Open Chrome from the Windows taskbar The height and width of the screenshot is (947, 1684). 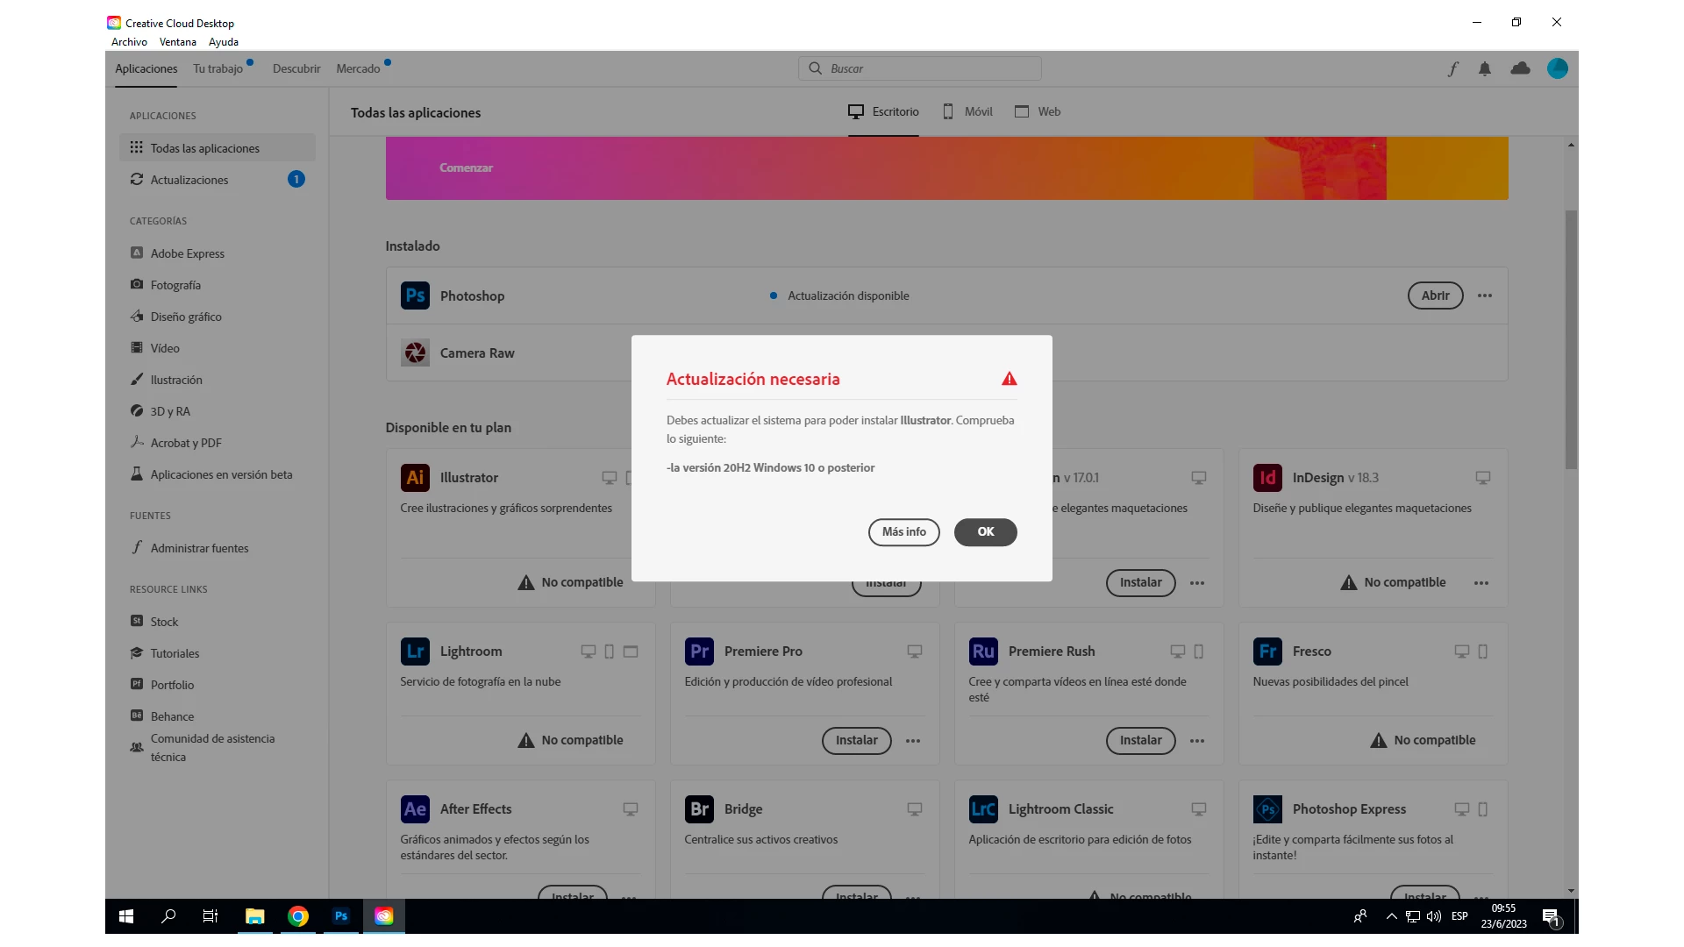click(x=298, y=916)
